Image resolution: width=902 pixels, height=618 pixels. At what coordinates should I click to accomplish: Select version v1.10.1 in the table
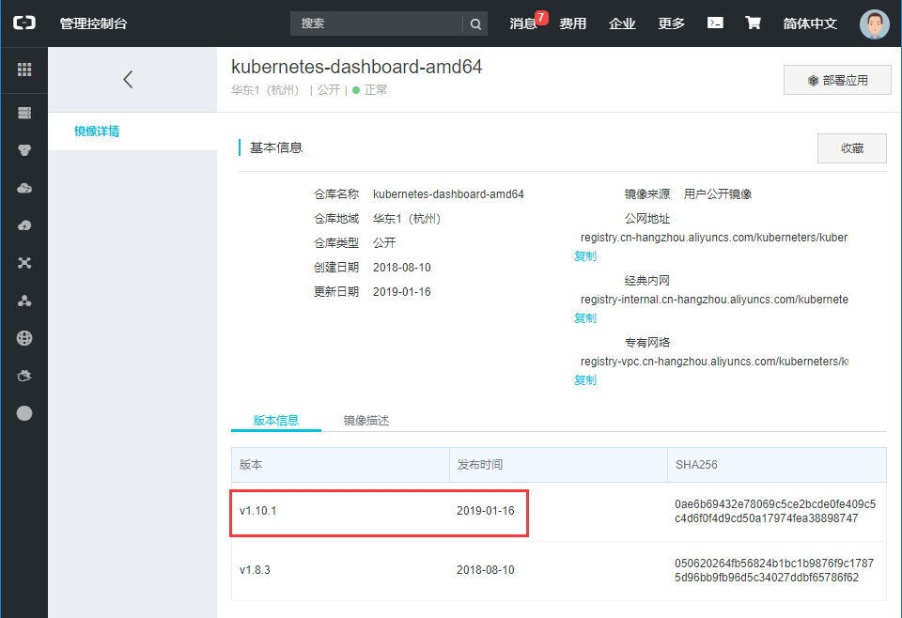tap(257, 511)
